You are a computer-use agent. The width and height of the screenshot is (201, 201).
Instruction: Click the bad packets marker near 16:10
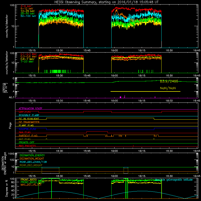(x=133, y=146)
